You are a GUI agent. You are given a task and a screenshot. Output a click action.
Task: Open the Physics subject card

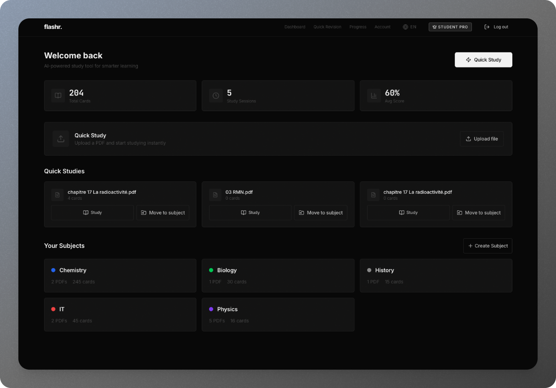(x=278, y=315)
